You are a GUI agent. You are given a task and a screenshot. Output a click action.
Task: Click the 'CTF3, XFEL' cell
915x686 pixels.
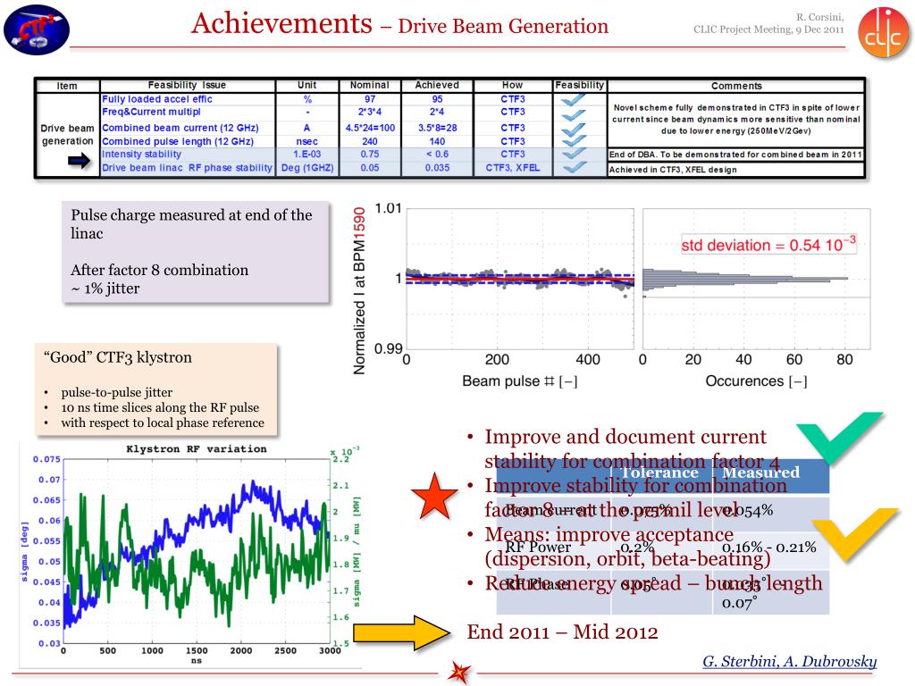pos(513,168)
